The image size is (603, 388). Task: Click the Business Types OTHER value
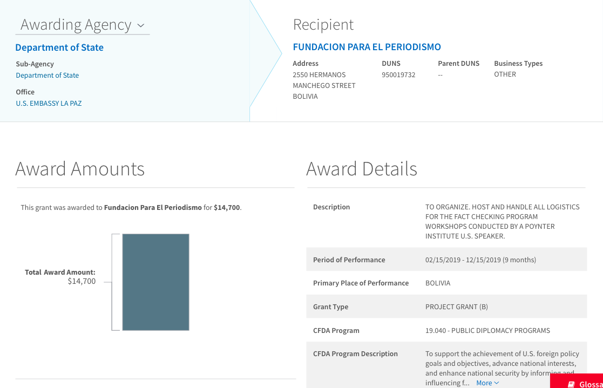click(x=505, y=74)
